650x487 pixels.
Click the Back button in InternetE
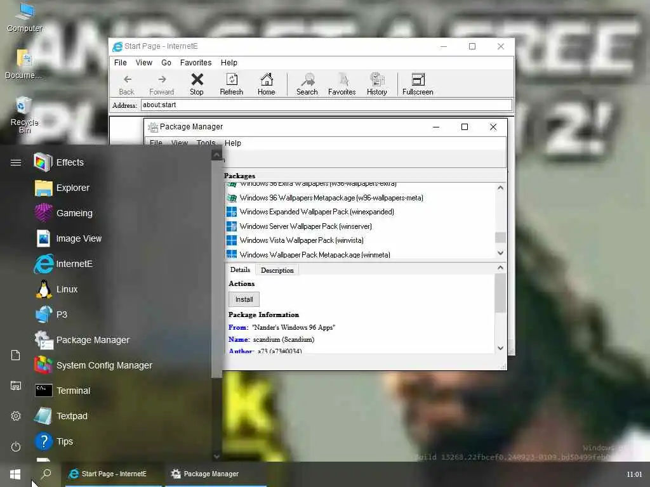127,84
